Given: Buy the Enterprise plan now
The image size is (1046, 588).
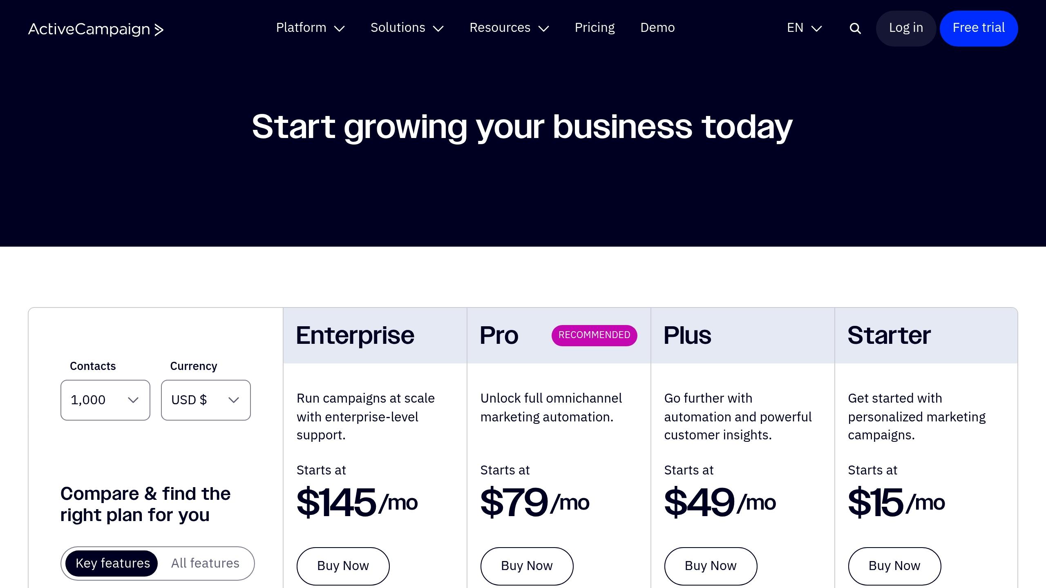Looking at the screenshot, I should [343, 566].
